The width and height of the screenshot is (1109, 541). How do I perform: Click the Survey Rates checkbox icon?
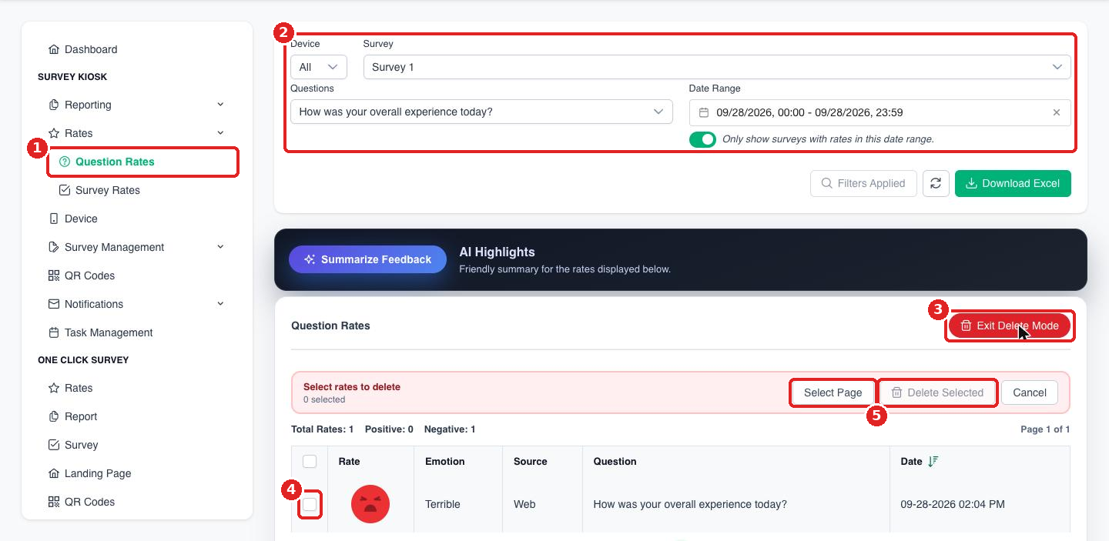(x=65, y=190)
